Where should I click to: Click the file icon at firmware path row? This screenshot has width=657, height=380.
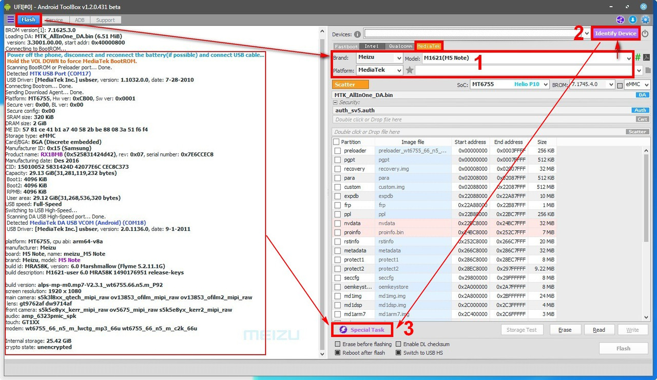[648, 70]
